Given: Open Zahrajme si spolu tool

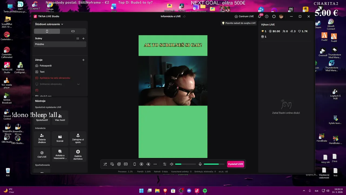Looking at the screenshot, I should click(x=78, y=138).
